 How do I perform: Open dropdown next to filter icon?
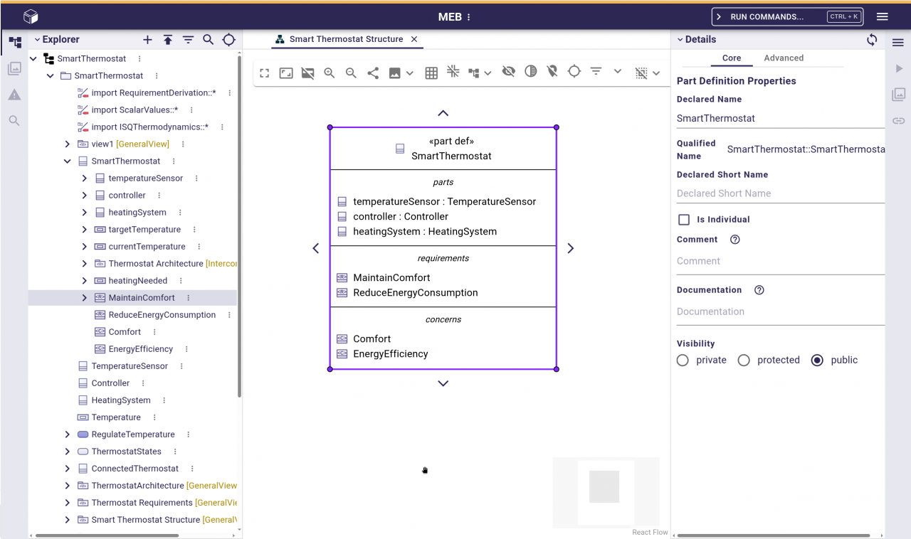point(618,71)
